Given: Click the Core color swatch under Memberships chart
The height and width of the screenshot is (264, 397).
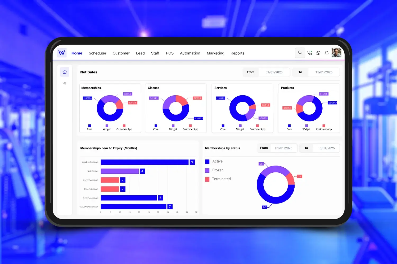Looking at the screenshot, I should (x=89, y=126).
